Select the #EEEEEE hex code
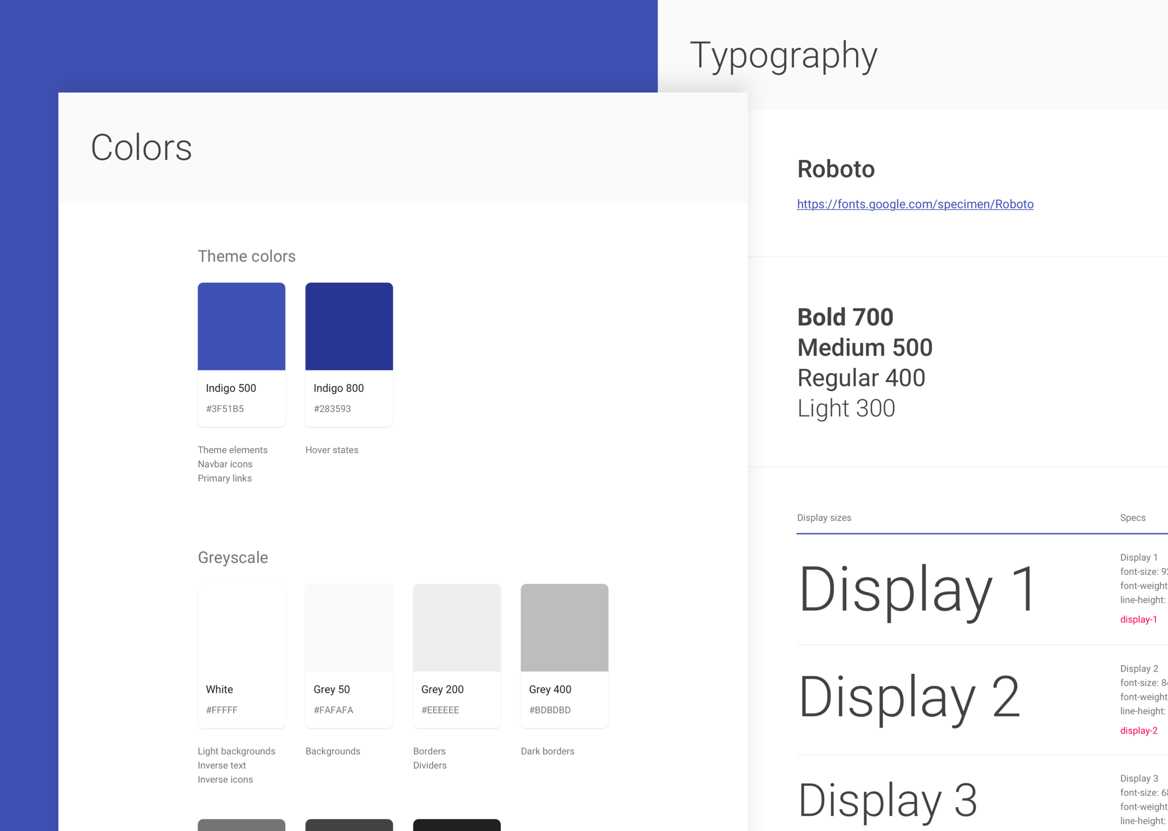 (440, 710)
